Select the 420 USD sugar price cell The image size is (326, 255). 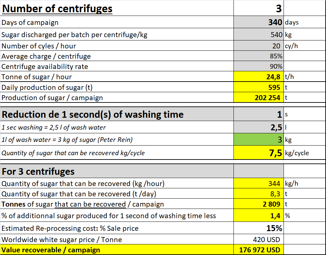(x=259, y=239)
